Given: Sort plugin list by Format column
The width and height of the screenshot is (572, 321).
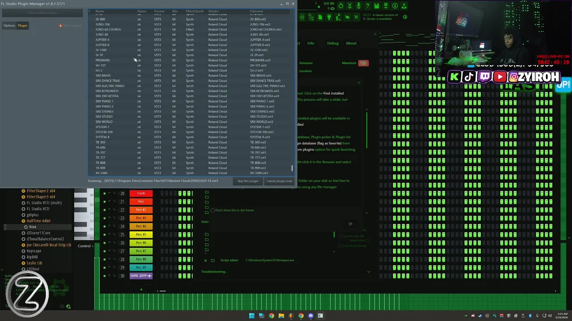Looking at the screenshot, I should click(x=159, y=11).
